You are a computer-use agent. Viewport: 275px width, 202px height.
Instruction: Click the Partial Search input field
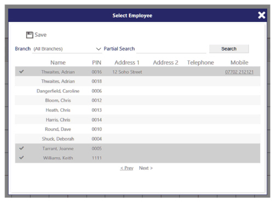(171, 49)
